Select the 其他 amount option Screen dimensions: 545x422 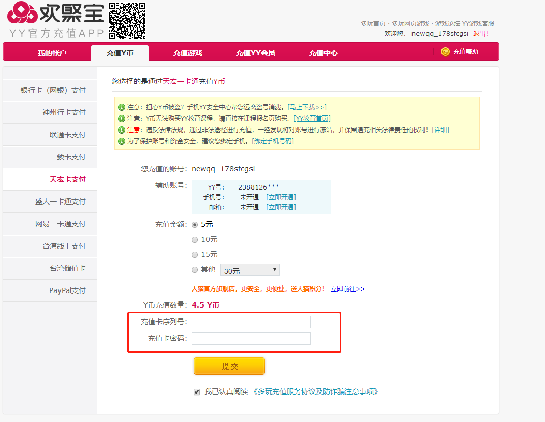[x=195, y=270]
